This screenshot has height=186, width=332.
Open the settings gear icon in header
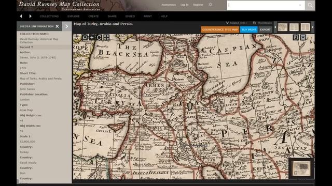click(210, 5)
